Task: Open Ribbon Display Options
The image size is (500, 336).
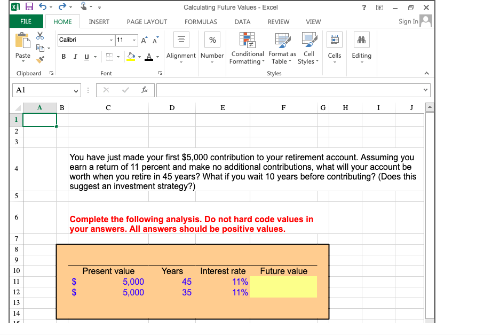Action: (x=379, y=7)
